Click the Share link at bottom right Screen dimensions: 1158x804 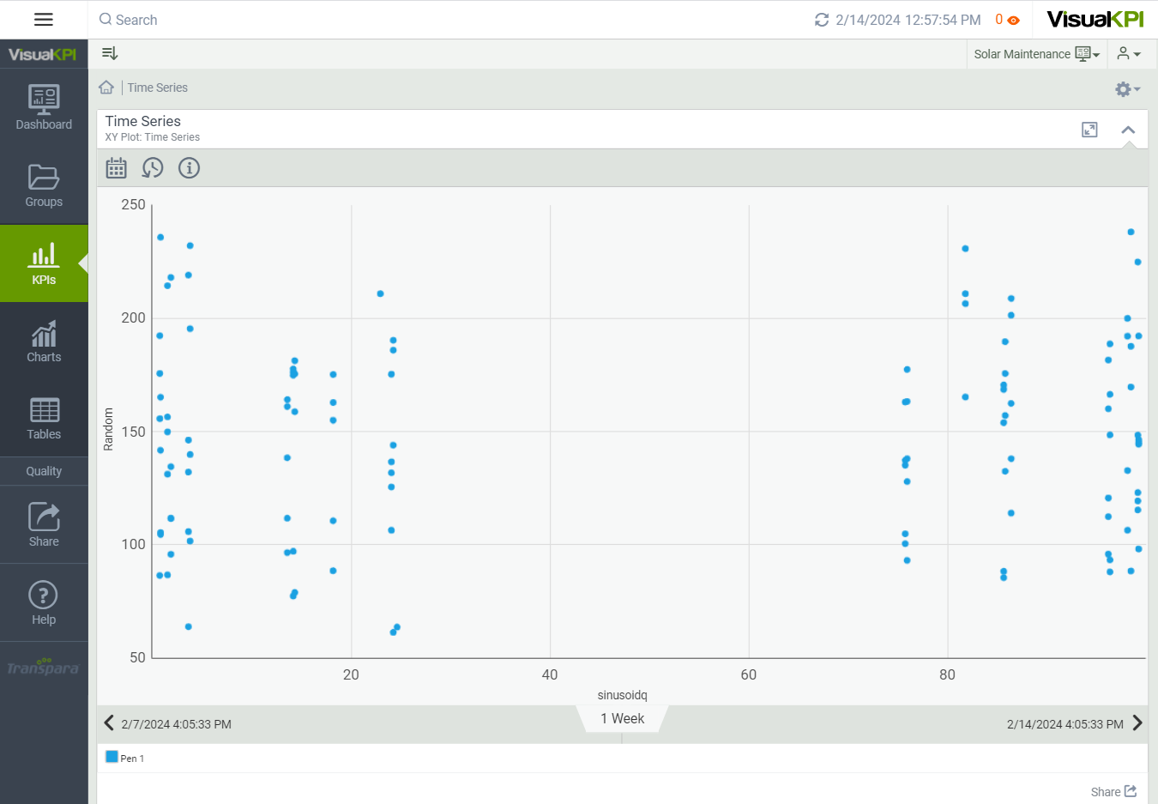click(1113, 791)
